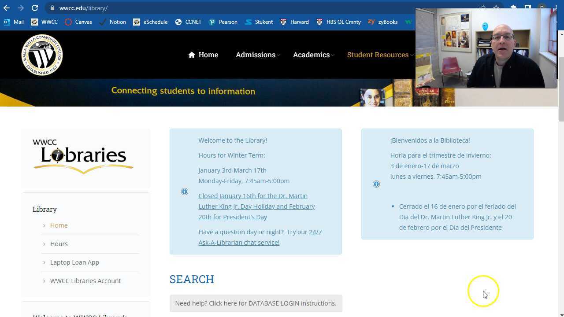Click the info icon in the English welcome box

coord(185,192)
